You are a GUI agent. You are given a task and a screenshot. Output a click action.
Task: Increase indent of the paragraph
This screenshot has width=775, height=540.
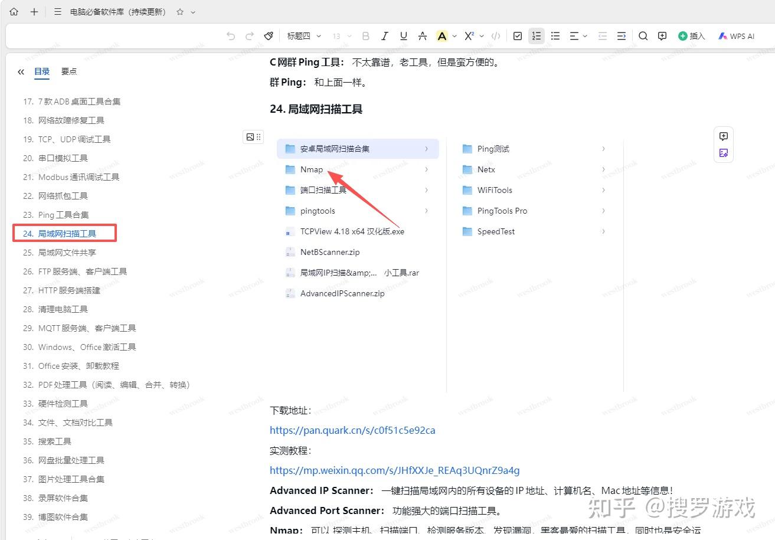[x=622, y=36]
